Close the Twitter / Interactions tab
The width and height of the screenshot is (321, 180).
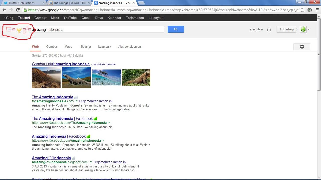point(43,3)
